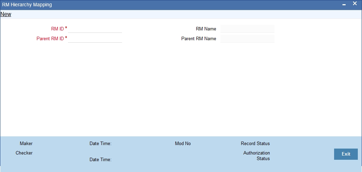This screenshot has width=362, height=172.
Task: Click the "Parent RM Name" label
Action: pos(199,39)
